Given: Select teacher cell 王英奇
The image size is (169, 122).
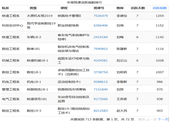Looking at the screenshot, I should pos(122,99).
